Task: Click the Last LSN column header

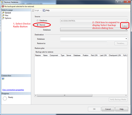Action: pyautogui.click(x=103, y=55)
